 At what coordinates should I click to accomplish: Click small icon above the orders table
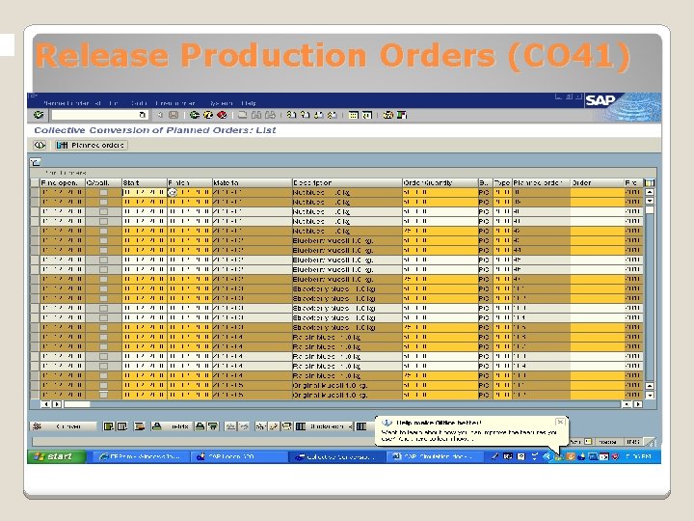pyautogui.click(x=36, y=162)
